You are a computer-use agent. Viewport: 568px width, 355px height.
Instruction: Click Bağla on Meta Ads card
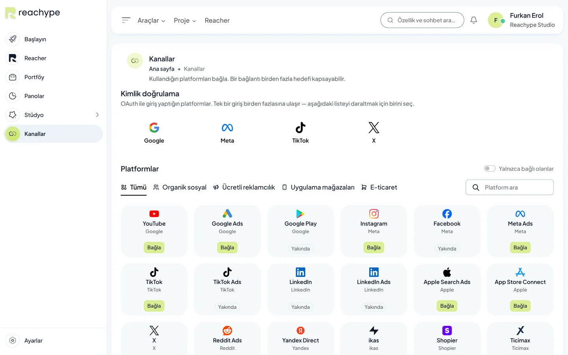click(520, 247)
